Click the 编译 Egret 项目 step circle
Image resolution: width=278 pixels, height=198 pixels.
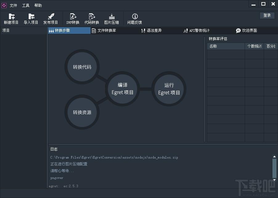pos(122,89)
